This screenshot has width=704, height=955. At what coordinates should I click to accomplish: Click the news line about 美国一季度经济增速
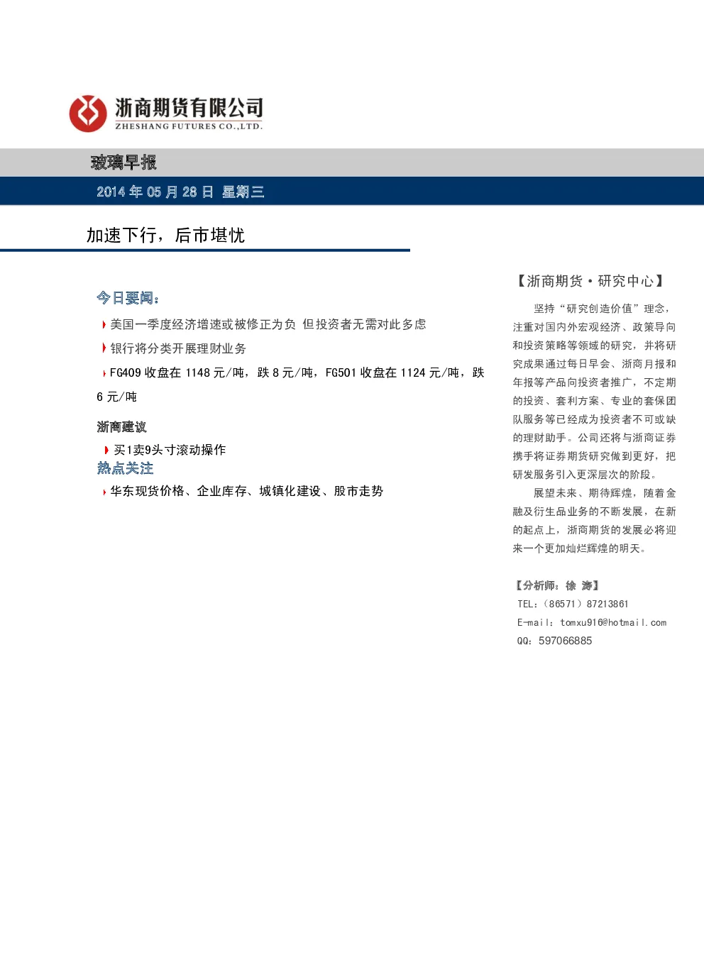268,324
